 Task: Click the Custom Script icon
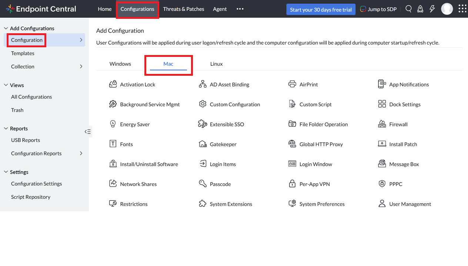(x=292, y=104)
